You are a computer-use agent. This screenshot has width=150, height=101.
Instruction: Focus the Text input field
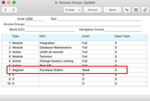point(99,19)
